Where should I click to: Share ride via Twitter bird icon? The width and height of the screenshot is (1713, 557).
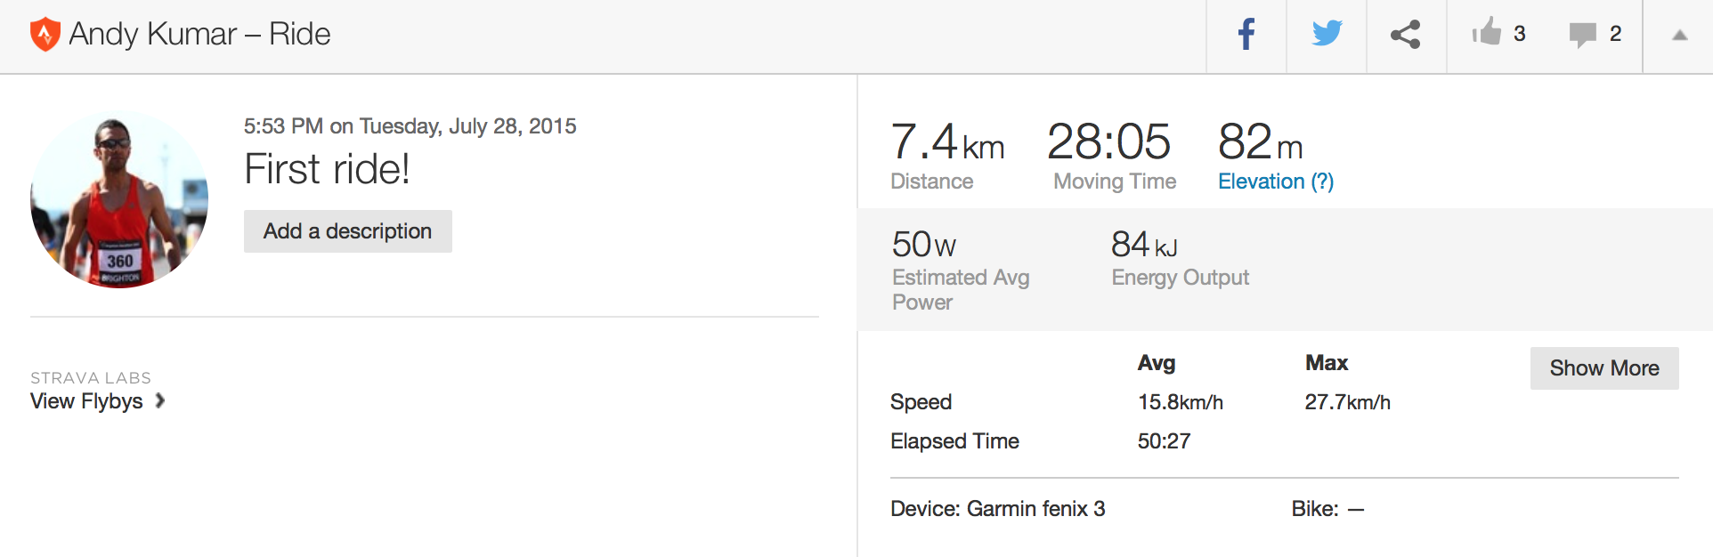pyautogui.click(x=1327, y=34)
